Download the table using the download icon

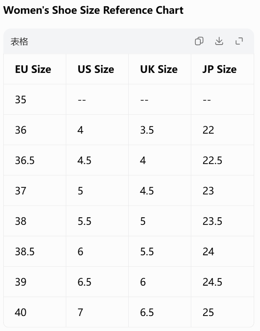[219, 41]
